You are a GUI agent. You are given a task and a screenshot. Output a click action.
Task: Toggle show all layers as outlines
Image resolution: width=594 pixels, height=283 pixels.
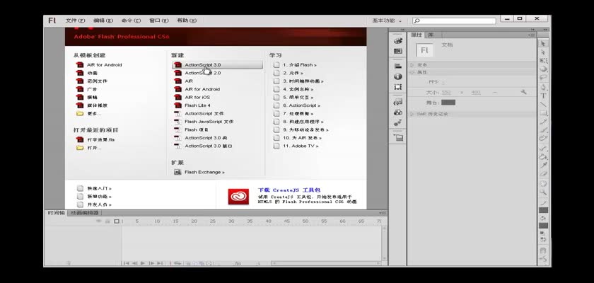click(x=116, y=221)
